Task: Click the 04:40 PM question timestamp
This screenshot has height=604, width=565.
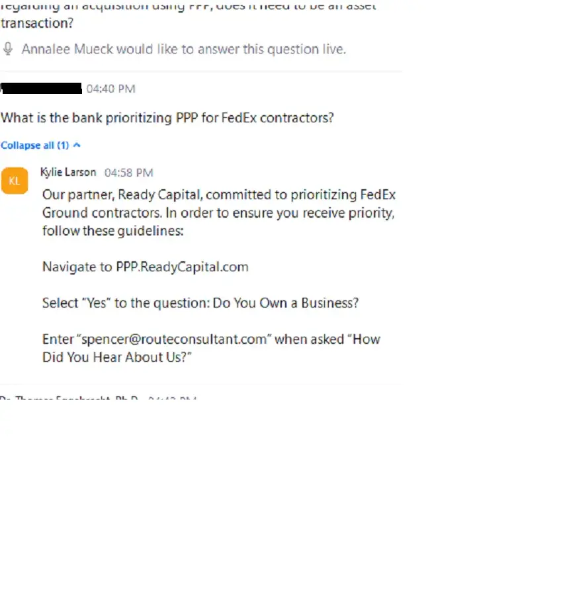Action: coord(110,89)
